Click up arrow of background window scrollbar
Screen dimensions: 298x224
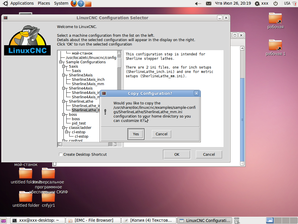[x=242, y=48]
